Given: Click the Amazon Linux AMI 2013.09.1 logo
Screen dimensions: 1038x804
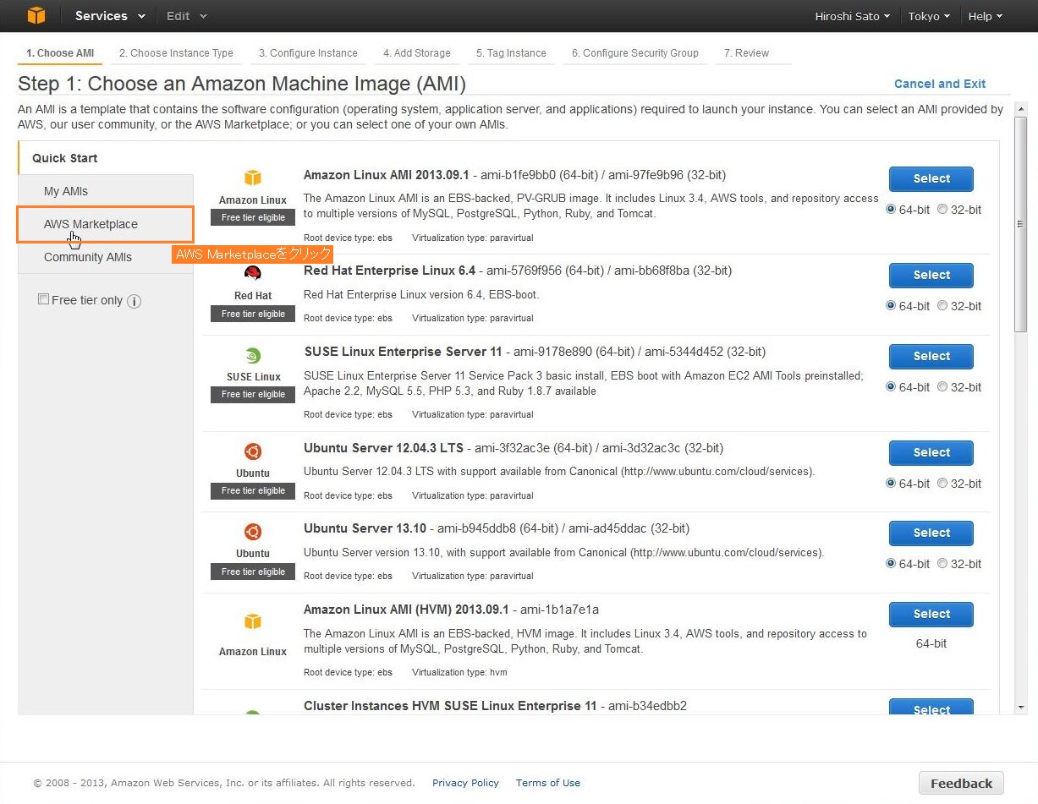Looking at the screenshot, I should [253, 178].
